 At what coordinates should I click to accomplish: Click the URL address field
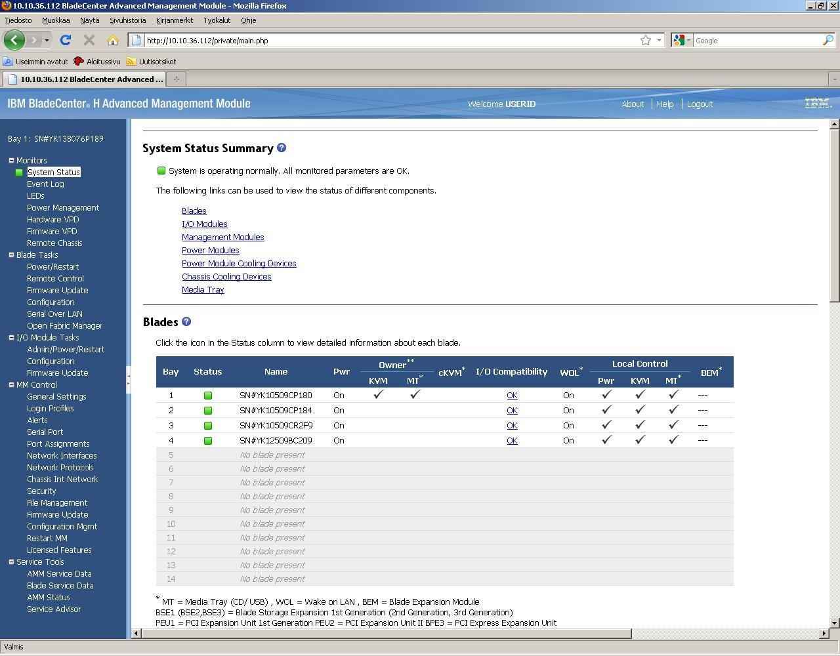(390, 40)
